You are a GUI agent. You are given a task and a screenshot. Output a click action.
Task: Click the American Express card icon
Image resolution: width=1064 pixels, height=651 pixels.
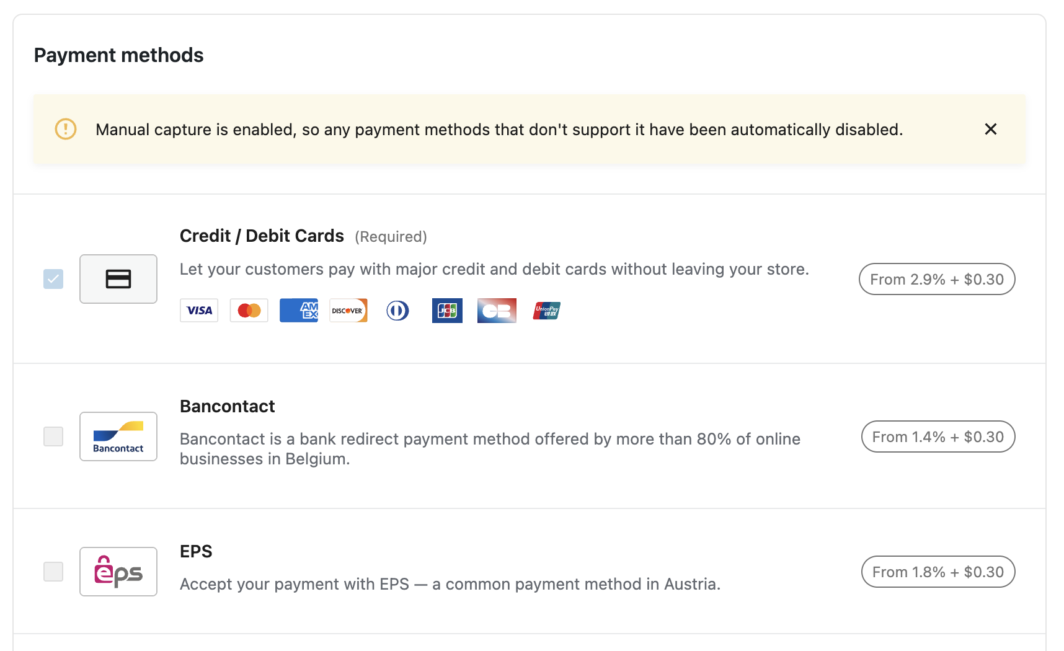299,311
